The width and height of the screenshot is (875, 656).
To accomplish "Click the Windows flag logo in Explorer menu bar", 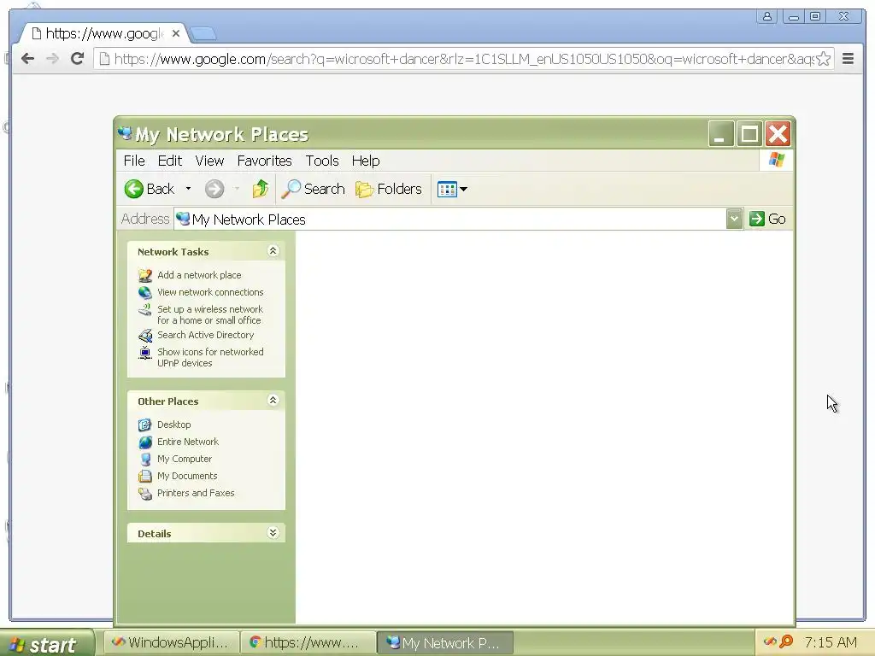I will tap(776, 160).
